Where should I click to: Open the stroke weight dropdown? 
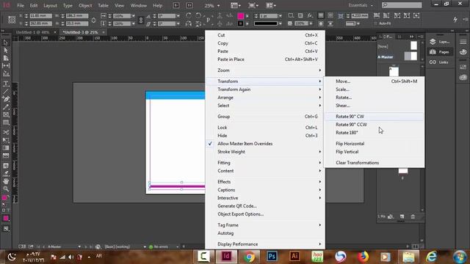pos(280,16)
